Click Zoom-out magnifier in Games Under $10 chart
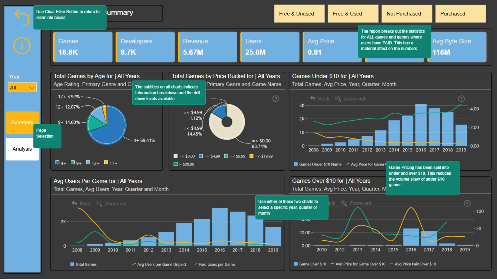Screen dimensions: 497x279 (x=338, y=99)
